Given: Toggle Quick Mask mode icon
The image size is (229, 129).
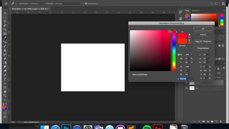Looking at the screenshot, I should click(5, 113).
